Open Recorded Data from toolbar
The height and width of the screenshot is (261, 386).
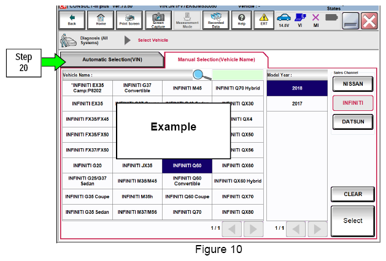click(x=216, y=20)
